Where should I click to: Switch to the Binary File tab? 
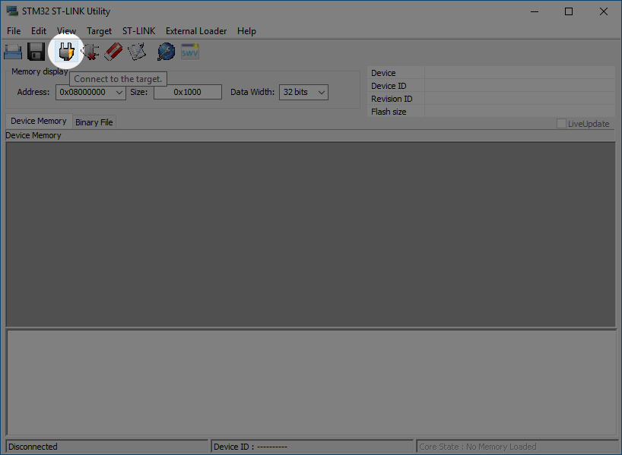click(x=94, y=122)
